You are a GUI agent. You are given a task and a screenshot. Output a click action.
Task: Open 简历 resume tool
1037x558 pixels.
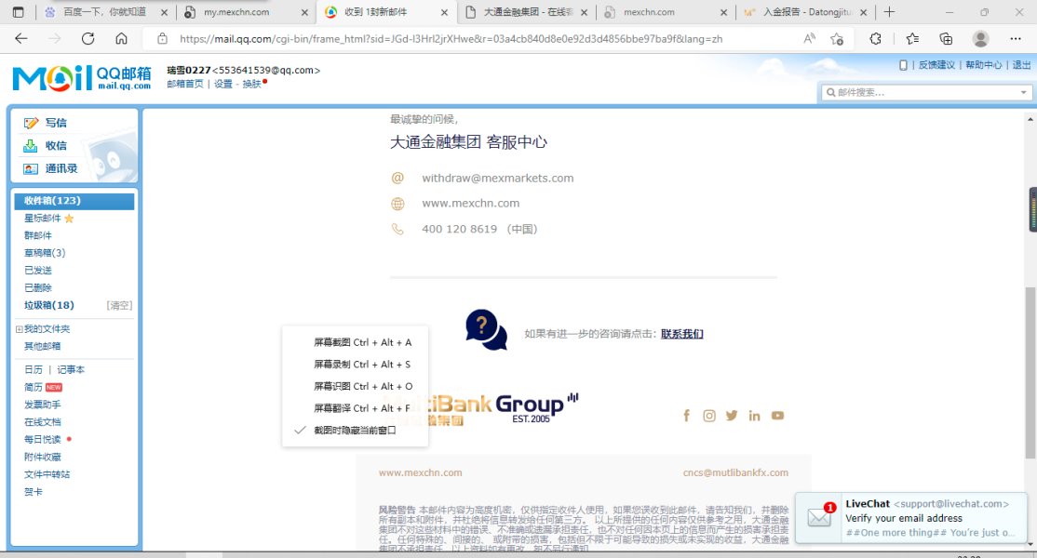point(34,387)
